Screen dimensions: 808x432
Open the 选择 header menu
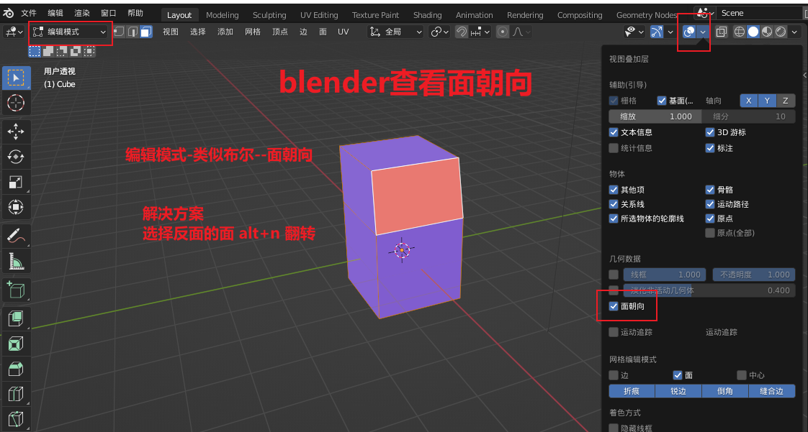pos(198,32)
